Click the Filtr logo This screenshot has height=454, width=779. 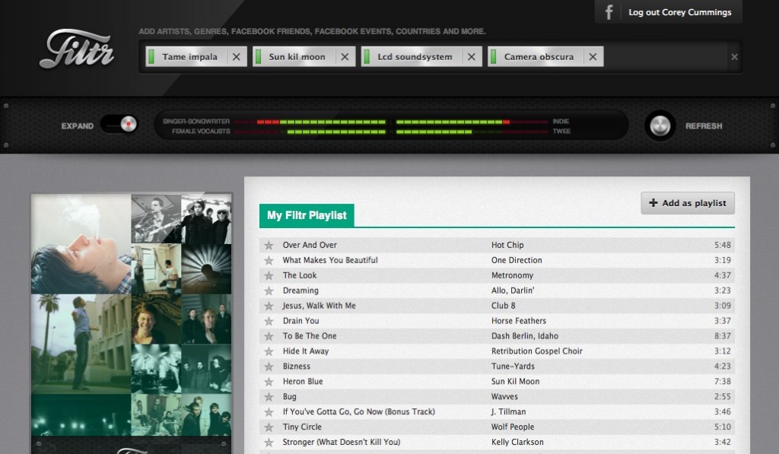[77, 49]
